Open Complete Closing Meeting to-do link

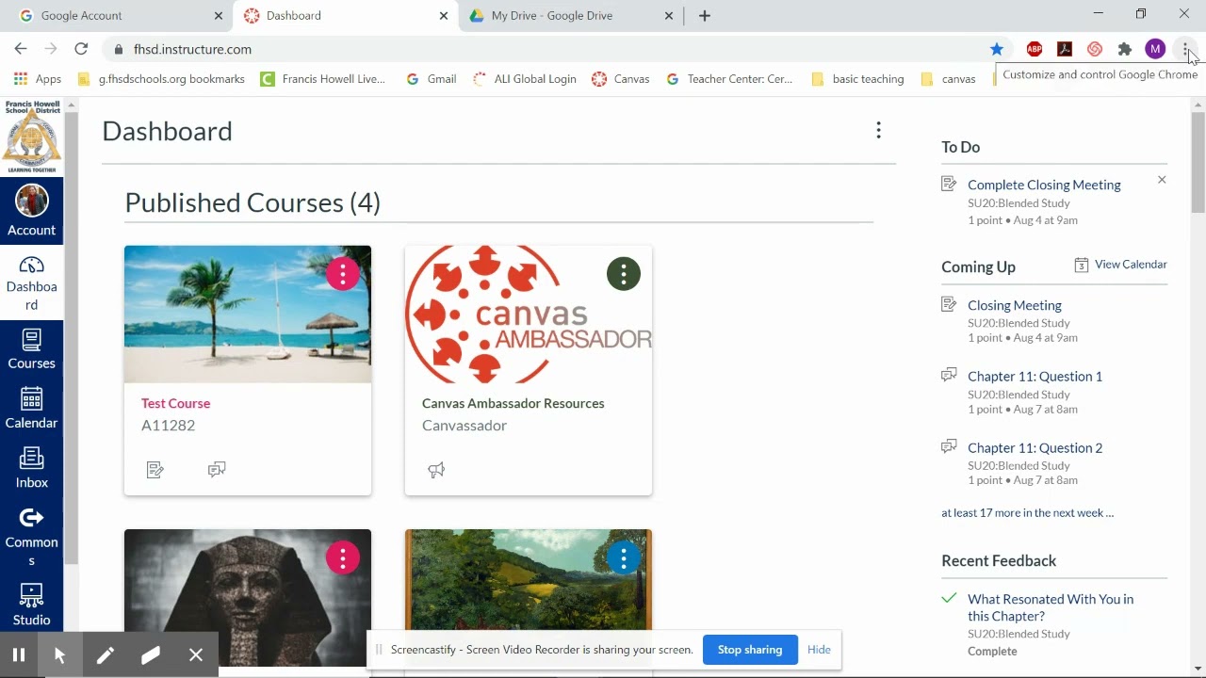point(1044,185)
